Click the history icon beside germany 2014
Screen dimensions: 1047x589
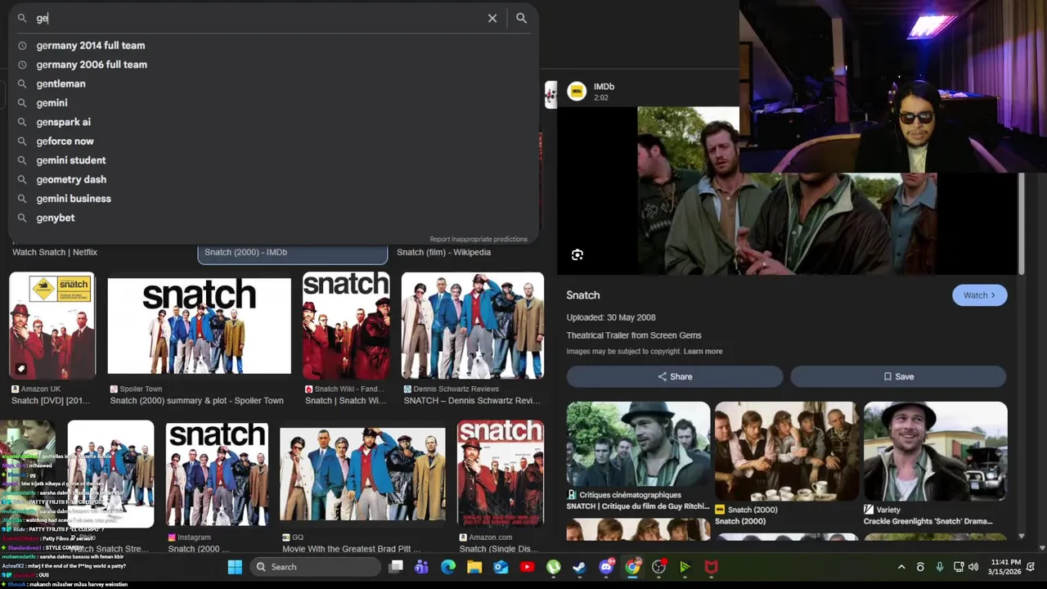click(x=22, y=46)
